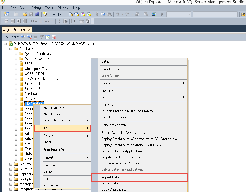This screenshot has height=192, width=246.
Task: Choose Import Data... from Tasks submenu
Action: click(139, 177)
